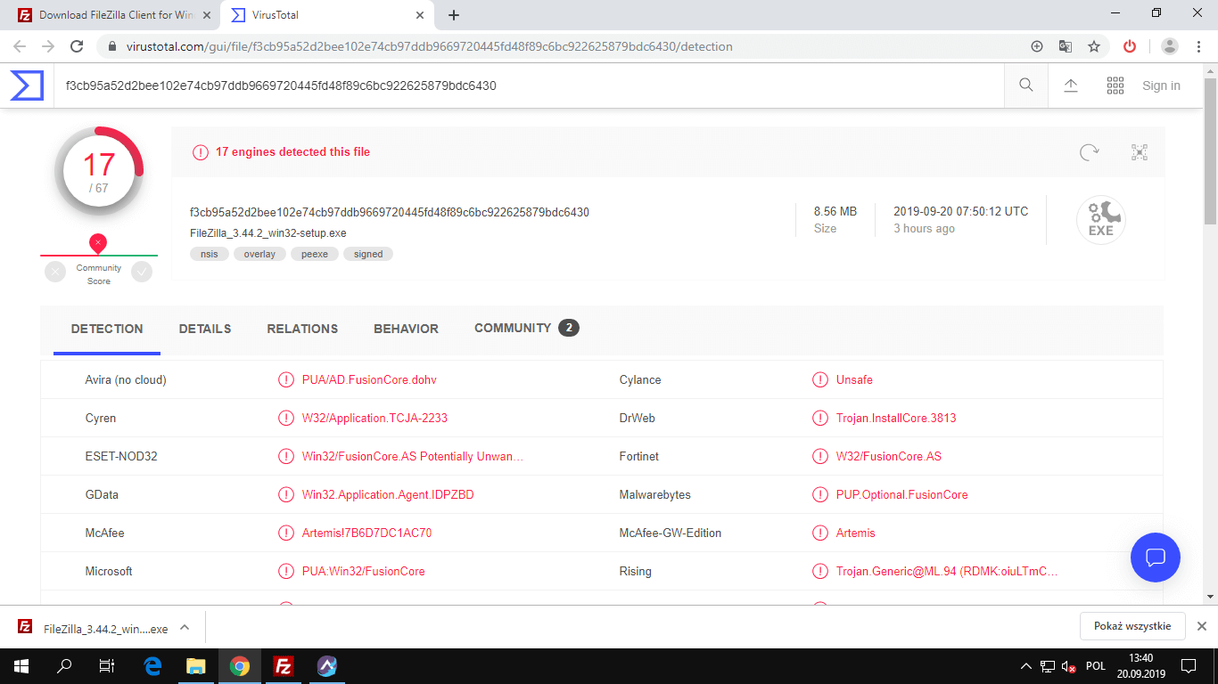Open FileZilla from the taskbar
This screenshot has height=684, width=1218.
pyautogui.click(x=284, y=666)
